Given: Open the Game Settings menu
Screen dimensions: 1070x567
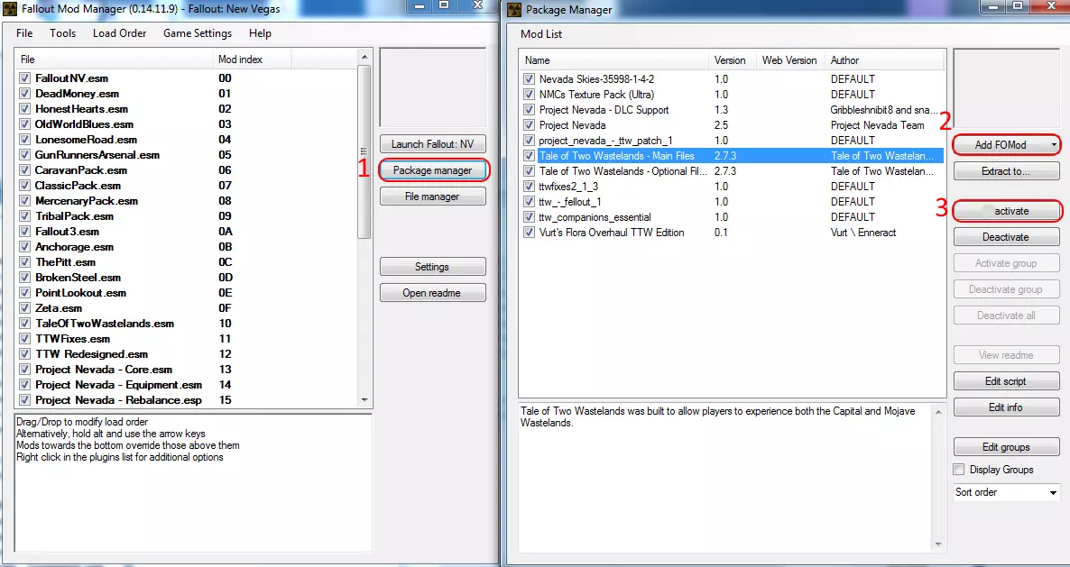Looking at the screenshot, I should 198,33.
